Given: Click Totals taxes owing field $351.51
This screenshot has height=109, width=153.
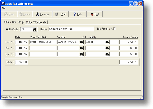Looking at the screenshot, I should pyautogui.click(x=129, y=62).
